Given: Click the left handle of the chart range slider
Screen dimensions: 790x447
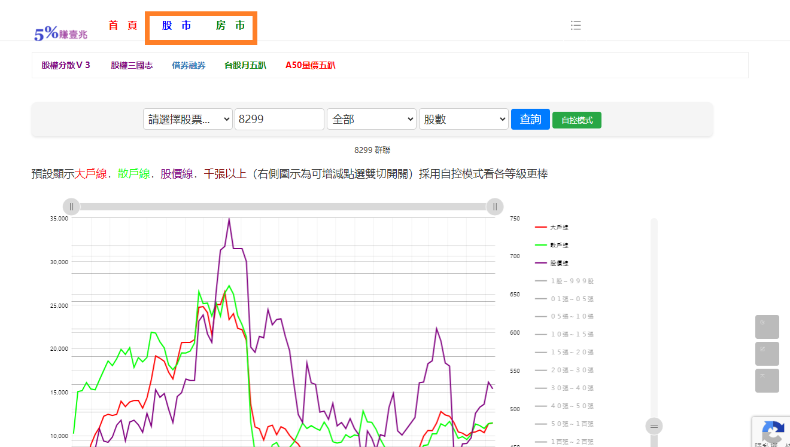Looking at the screenshot, I should pyautogui.click(x=71, y=207).
